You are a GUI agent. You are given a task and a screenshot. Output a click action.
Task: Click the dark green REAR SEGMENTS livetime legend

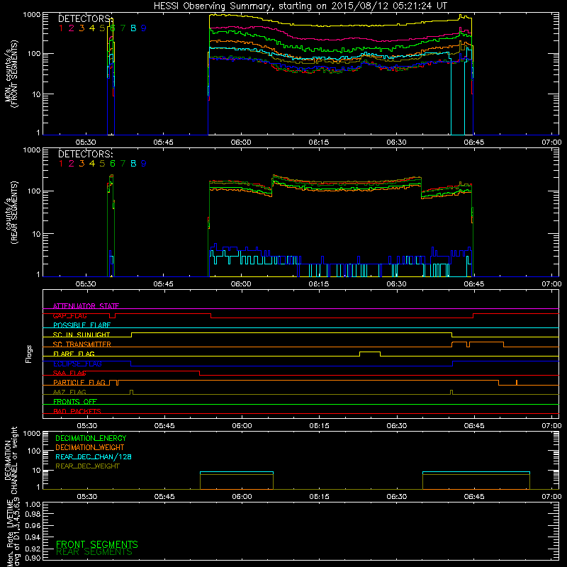[x=94, y=552]
